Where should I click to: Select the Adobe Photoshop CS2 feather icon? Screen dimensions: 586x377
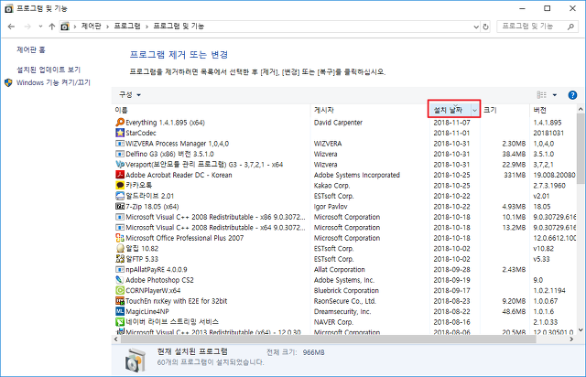point(120,280)
